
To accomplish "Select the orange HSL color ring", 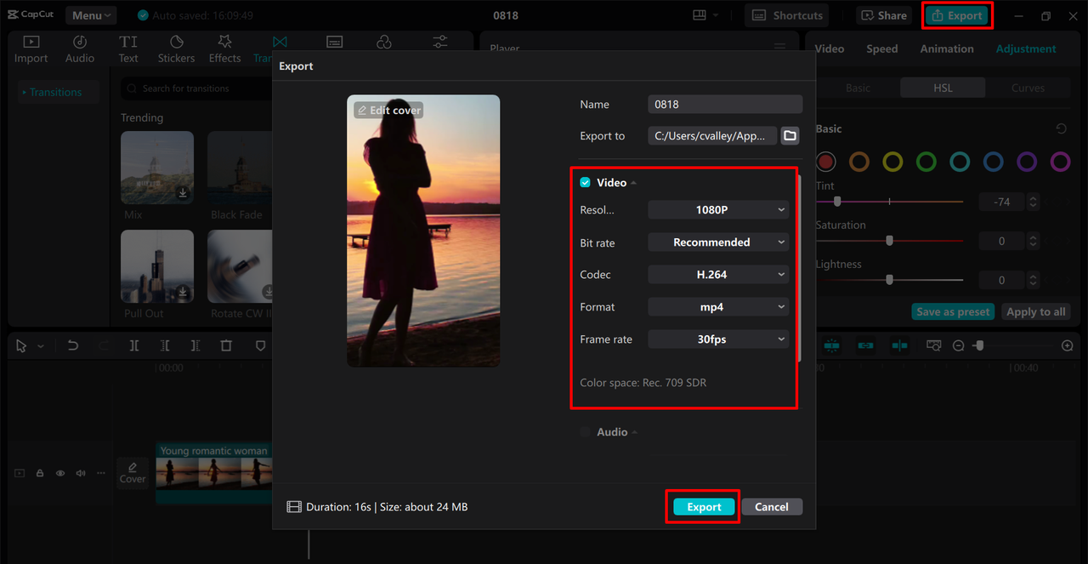I will pos(859,162).
